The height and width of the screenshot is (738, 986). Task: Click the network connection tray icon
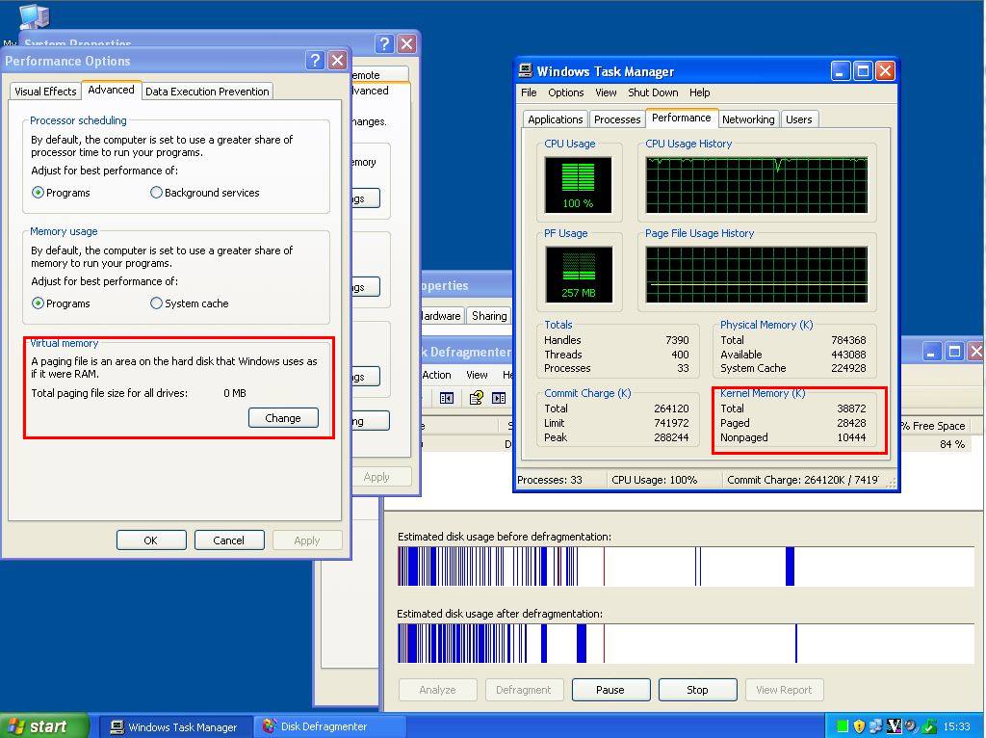click(x=875, y=726)
